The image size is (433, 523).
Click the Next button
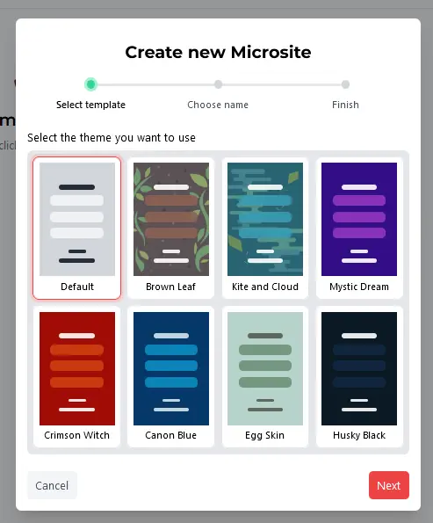click(x=389, y=485)
